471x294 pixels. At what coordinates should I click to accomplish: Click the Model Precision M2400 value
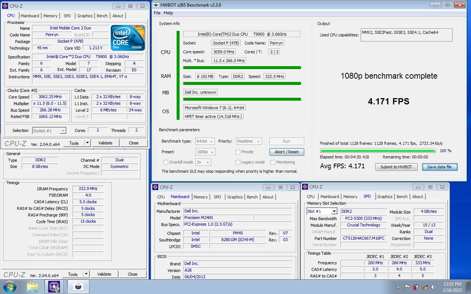(x=217, y=218)
